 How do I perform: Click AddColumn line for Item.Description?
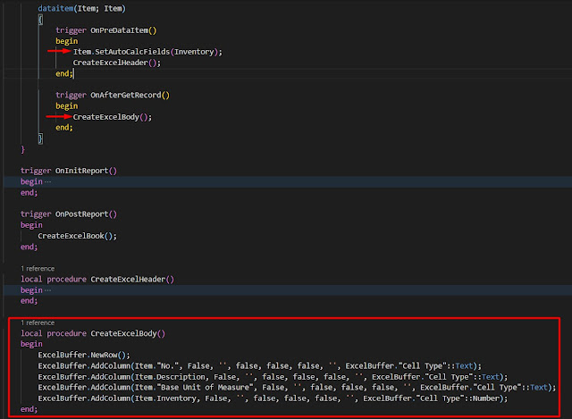tap(273, 377)
